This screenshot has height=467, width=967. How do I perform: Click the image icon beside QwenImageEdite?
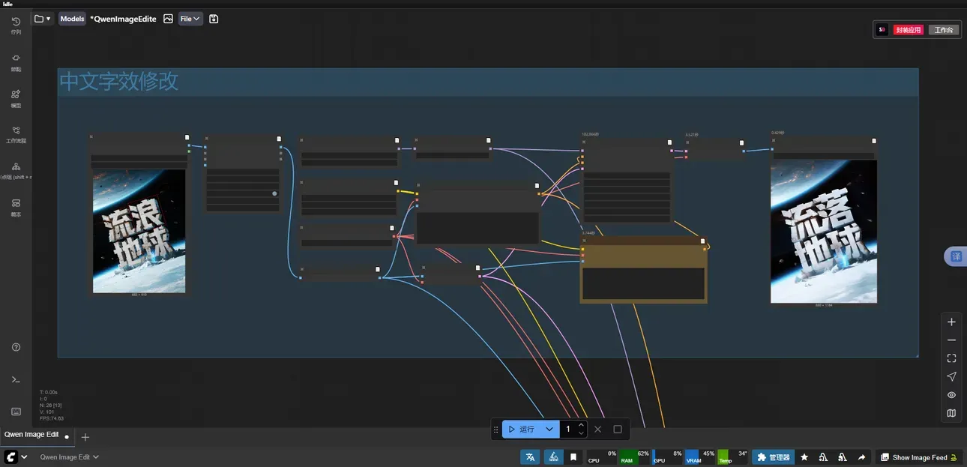tap(168, 19)
